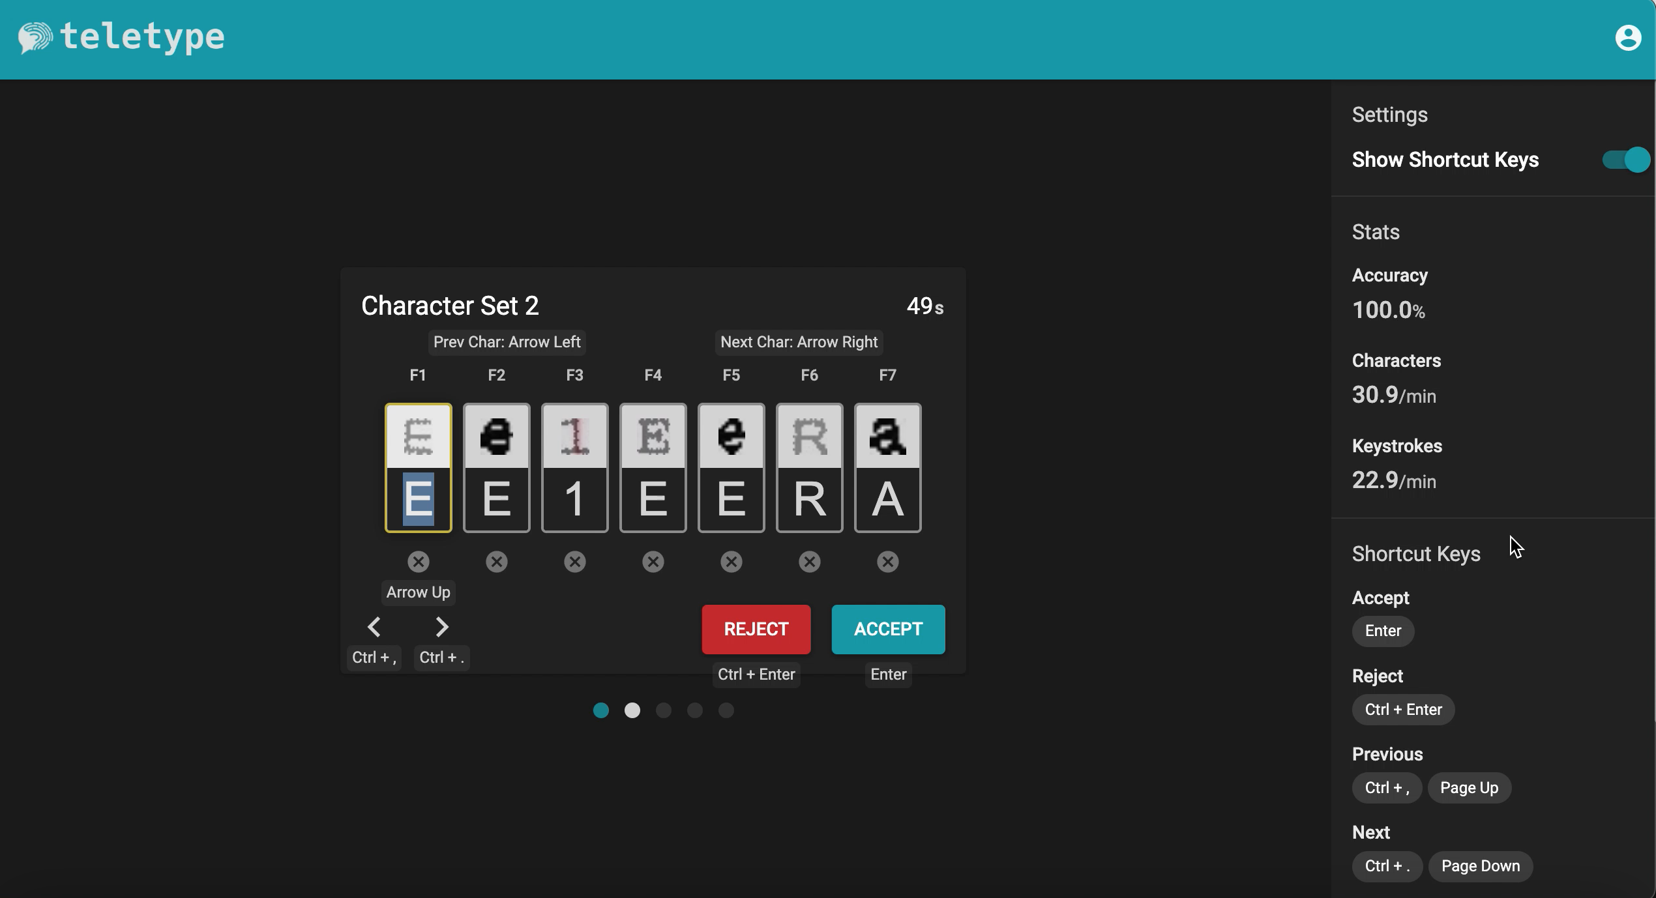Select the first pagination dot
The image size is (1656, 898).
click(x=600, y=710)
